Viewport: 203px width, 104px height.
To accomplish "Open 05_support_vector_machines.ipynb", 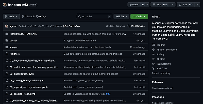I will [x=29, y=87].
